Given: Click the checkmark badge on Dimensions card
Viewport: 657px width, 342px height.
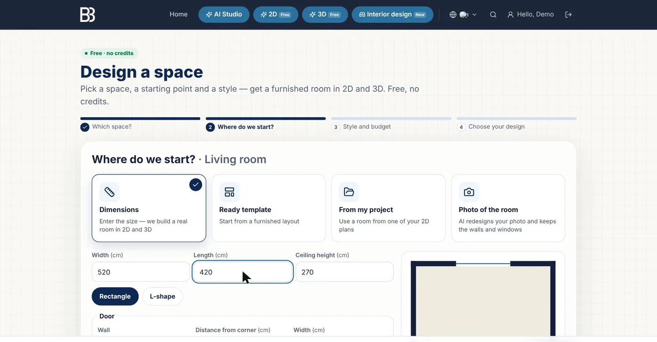Looking at the screenshot, I should tap(196, 185).
